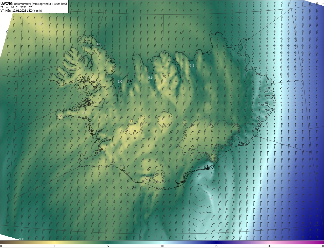324x248 pixels.
Task: Click the legend tick label '10'
Action: click(162, 246)
